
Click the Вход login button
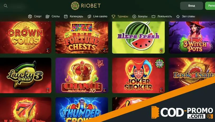click(191, 6)
